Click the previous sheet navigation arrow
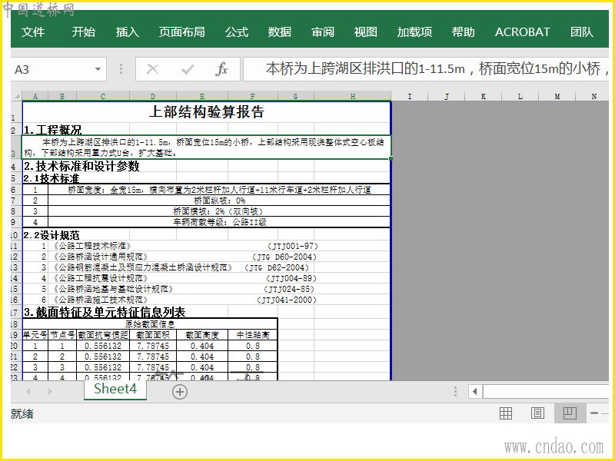Screen dimensions: 615x461 pyautogui.click(x=28, y=391)
